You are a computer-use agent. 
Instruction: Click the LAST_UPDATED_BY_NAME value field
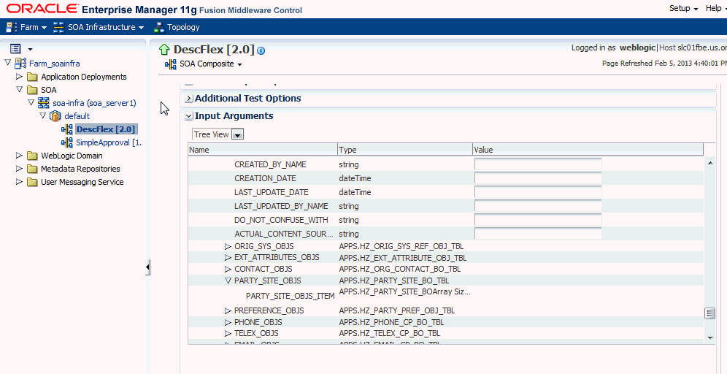pyautogui.click(x=538, y=206)
